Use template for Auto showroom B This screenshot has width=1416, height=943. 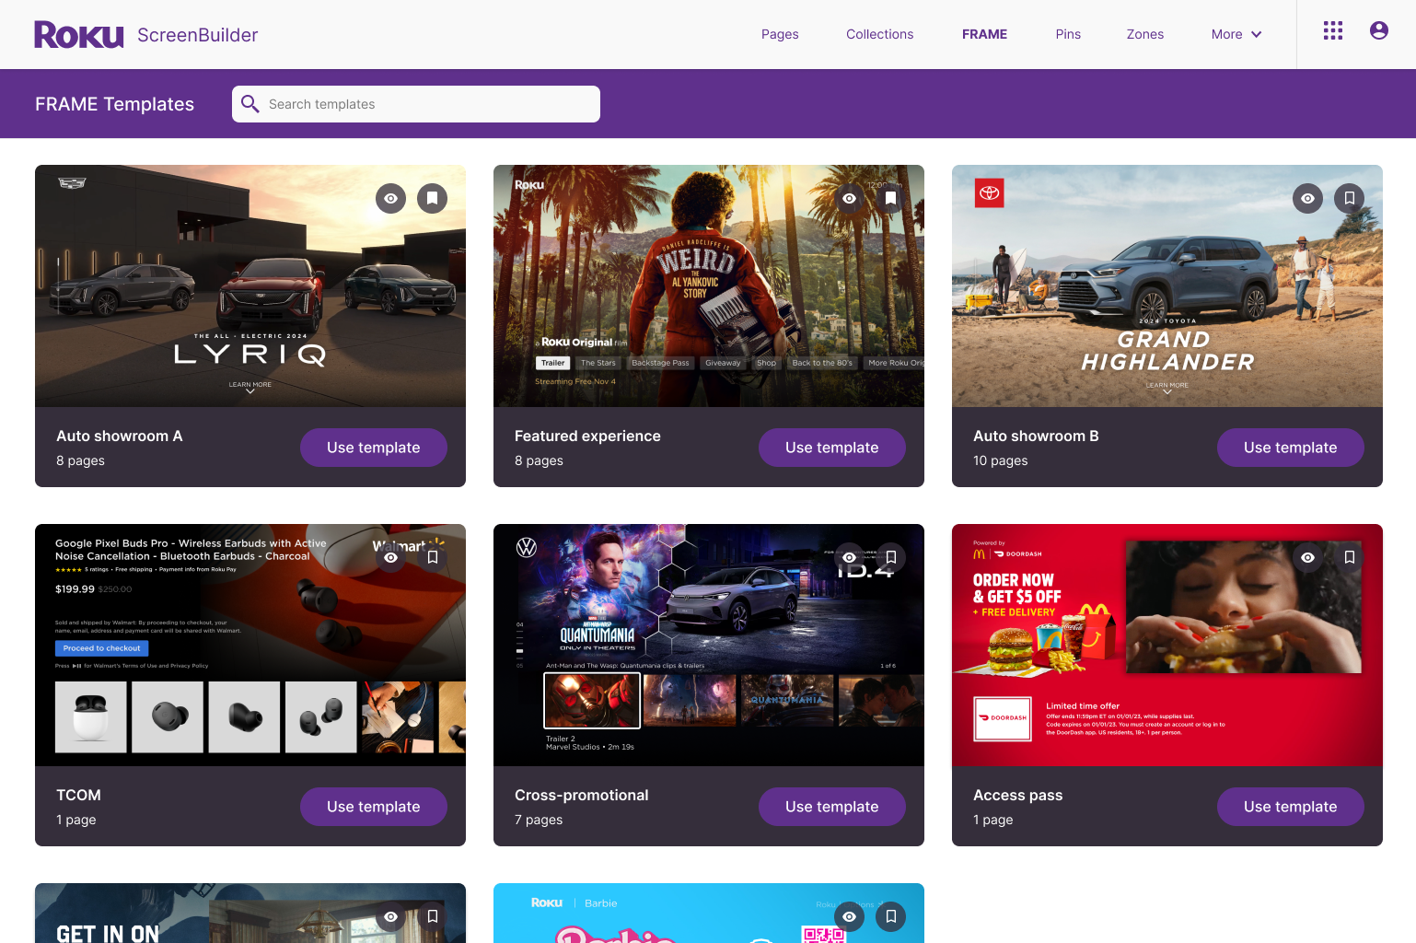[x=1291, y=448]
